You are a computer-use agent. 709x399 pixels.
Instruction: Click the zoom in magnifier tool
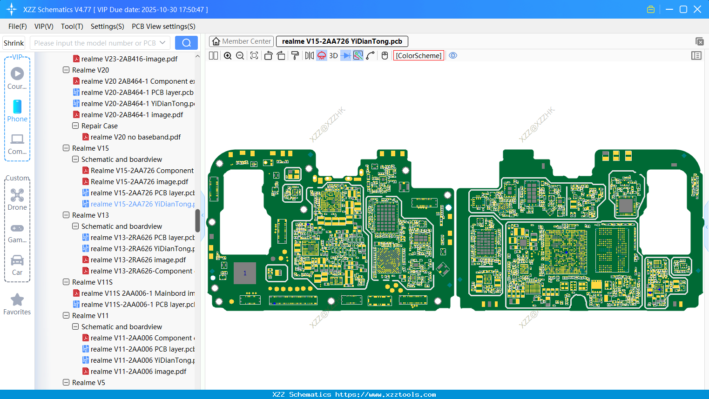coord(228,56)
